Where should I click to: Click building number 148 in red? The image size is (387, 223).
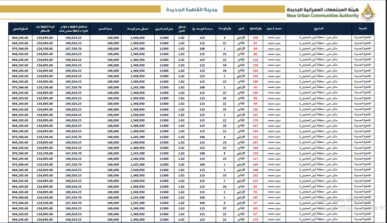(x=255, y=170)
